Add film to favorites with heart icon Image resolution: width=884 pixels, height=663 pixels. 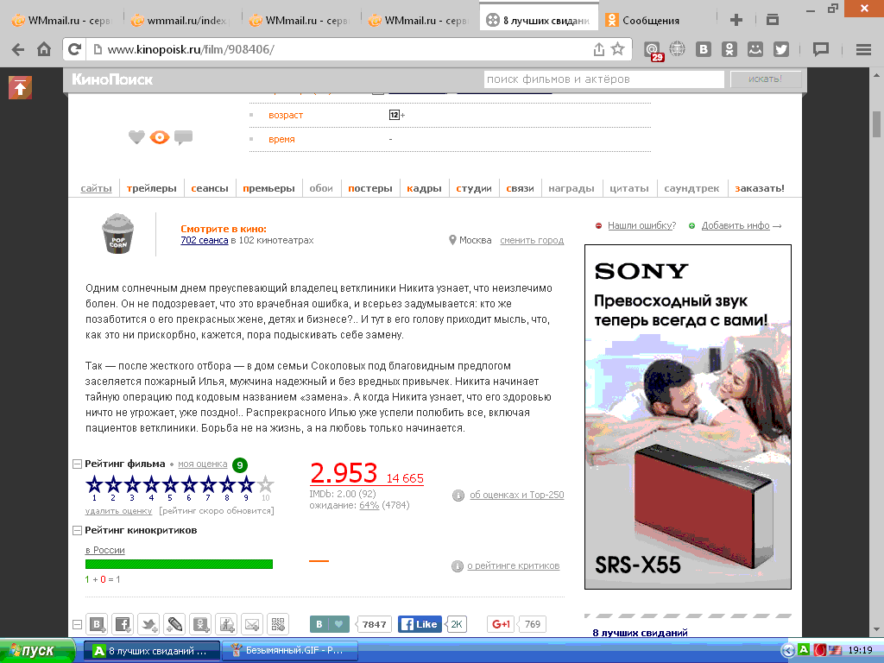point(136,137)
